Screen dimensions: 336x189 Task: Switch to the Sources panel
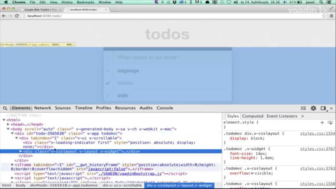coord(63,108)
